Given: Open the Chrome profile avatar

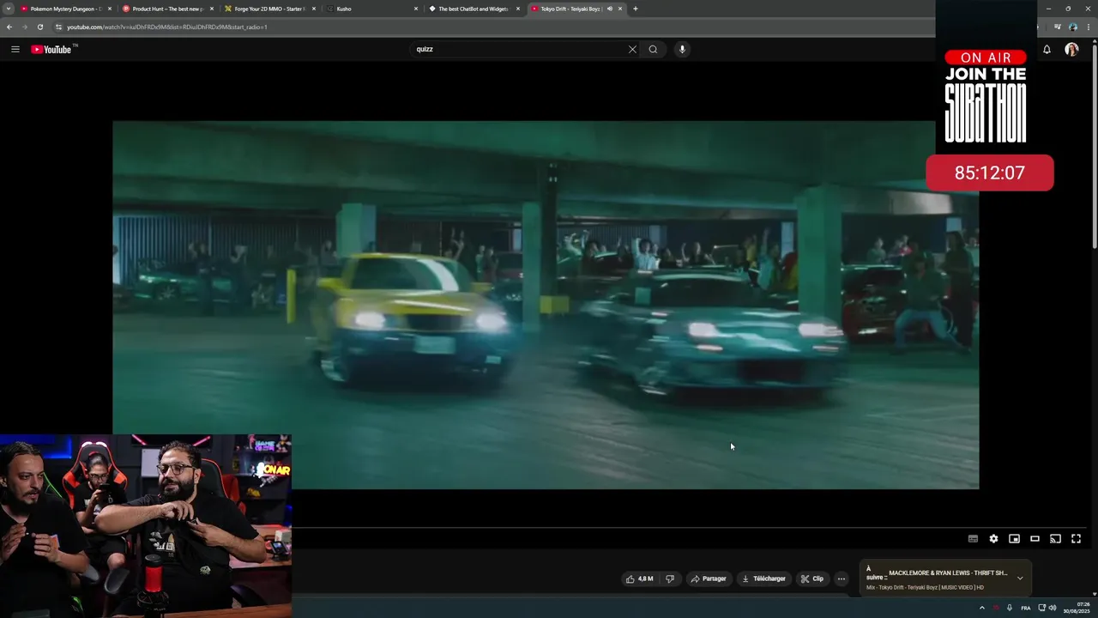Looking at the screenshot, I should [x=1072, y=27].
